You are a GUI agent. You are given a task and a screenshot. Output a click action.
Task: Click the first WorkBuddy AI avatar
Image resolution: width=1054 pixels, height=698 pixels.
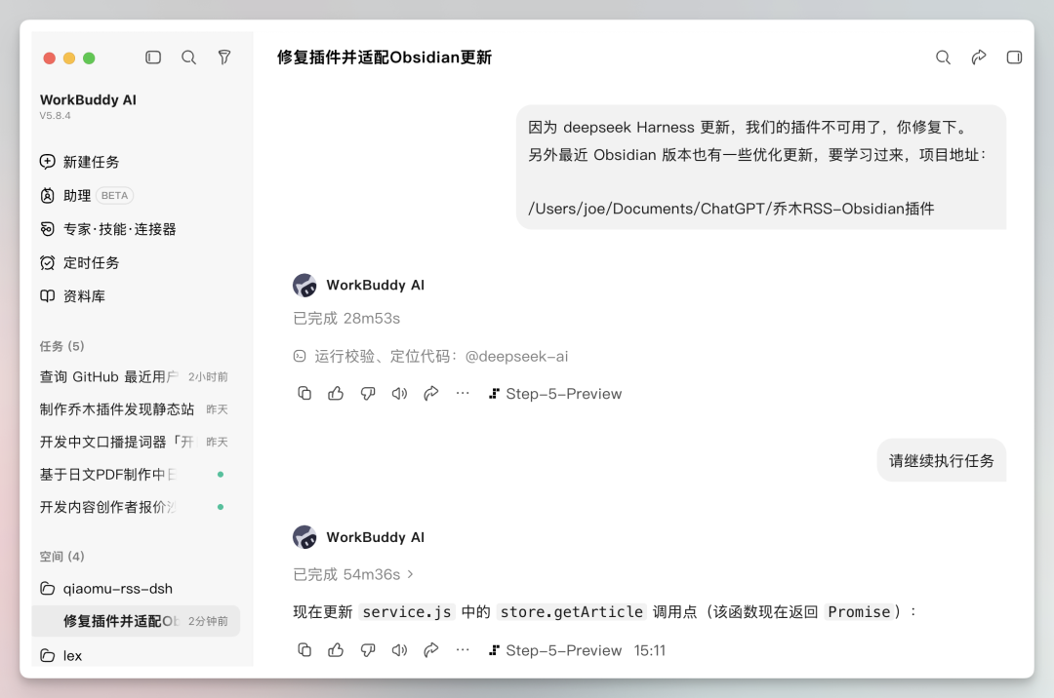pyautogui.click(x=305, y=286)
